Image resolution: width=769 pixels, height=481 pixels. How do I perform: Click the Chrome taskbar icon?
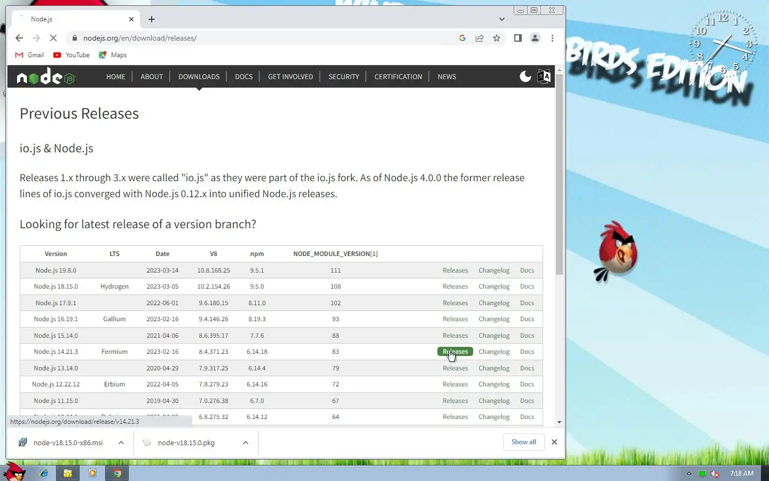[x=117, y=473]
